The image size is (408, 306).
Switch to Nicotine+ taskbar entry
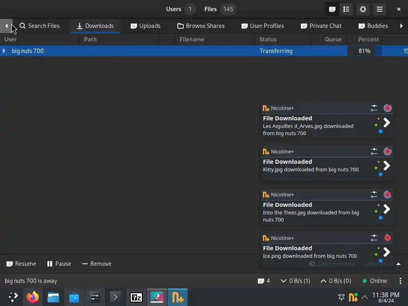pos(178,297)
